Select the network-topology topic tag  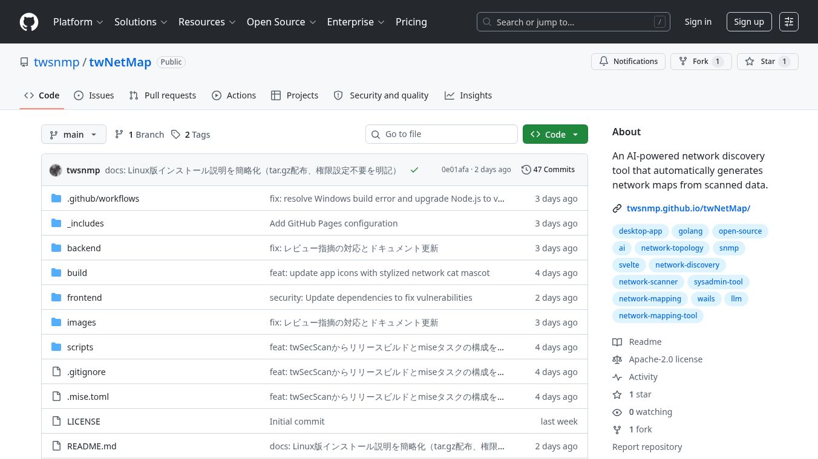pos(672,248)
